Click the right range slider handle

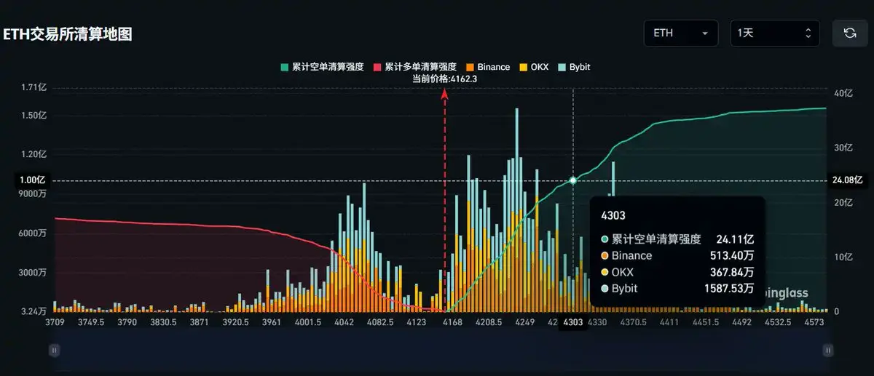click(x=827, y=351)
